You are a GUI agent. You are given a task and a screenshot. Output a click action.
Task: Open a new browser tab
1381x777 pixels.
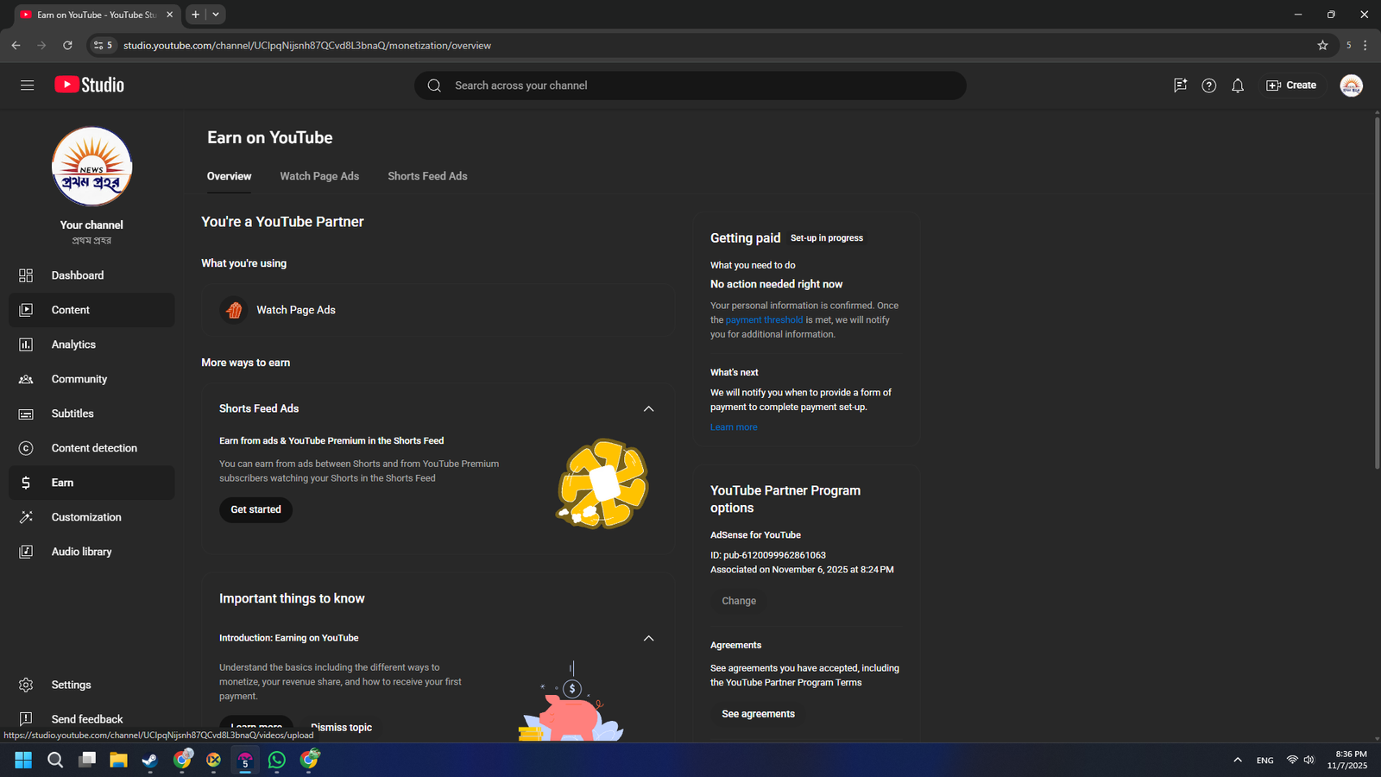(196, 15)
